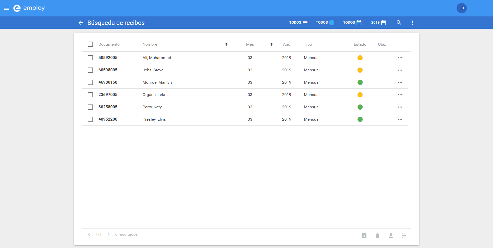Click green status dot for Presley, Elvis
Image resolution: width=493 pixels, height=248 pixels.
[360, 119]
